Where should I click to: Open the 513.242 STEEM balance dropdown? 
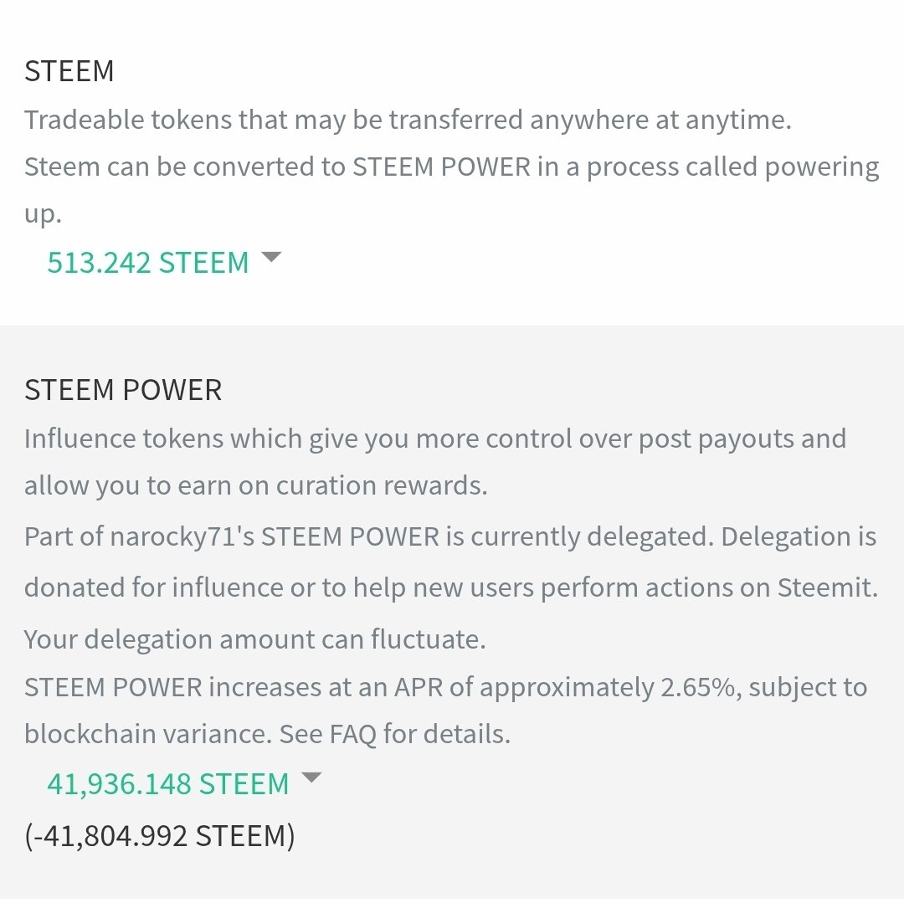point(148,263)
